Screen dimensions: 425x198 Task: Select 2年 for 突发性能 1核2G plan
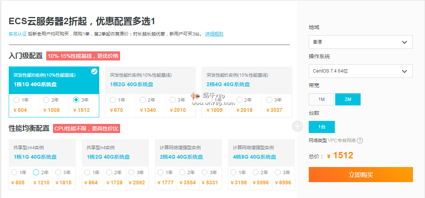tap(143, 100)
